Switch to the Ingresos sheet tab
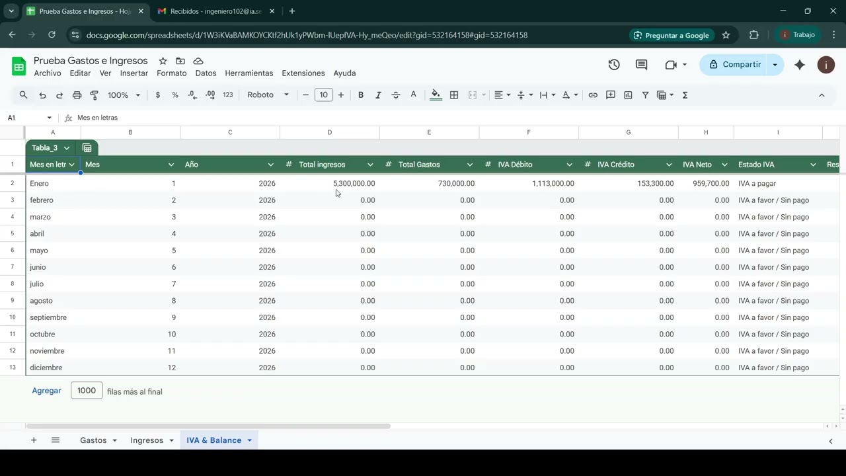Viewport: 846px width, 476px height. 152,440
